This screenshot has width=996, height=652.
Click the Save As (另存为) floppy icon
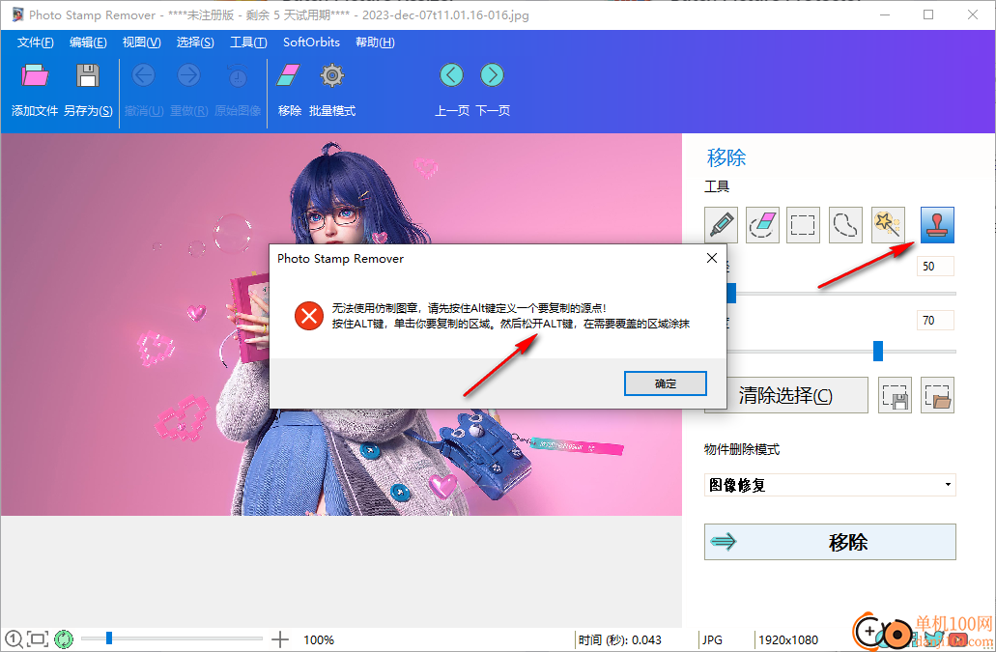point(88,75)
